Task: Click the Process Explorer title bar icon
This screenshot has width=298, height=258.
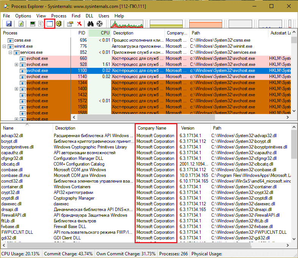Action: [x=6, y=6]
